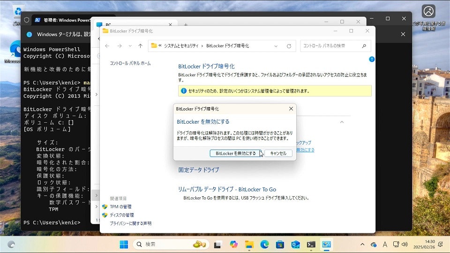The width and height of the screenshot is (450, 253).
Task: Open Outlook from the taskbar
Action: [x=295, y=245]
